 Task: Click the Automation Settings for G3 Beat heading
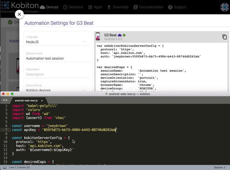pyautogui.click(x=59, y=23)
